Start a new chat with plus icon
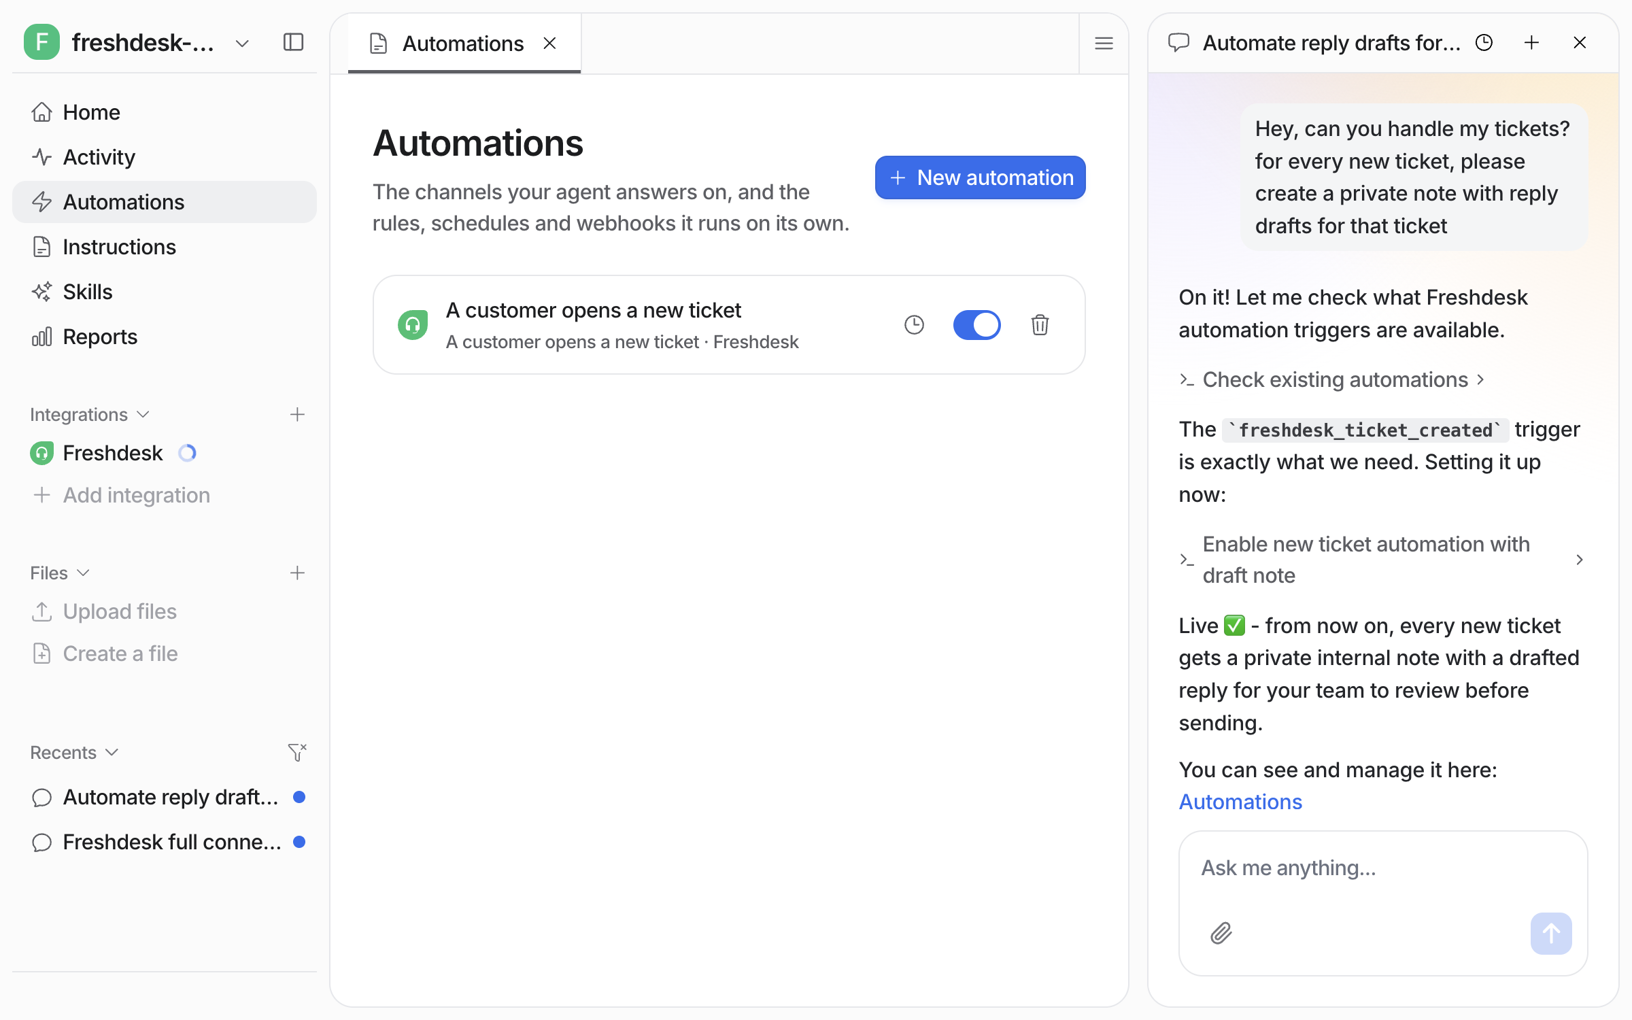The width and height of the screenshot is (1632, 1020). pyautogui.click(x=1531, y=43)
